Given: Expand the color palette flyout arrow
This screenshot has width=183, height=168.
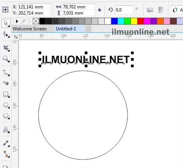Looking at the screenshot, I should click(x=17, y=21).
